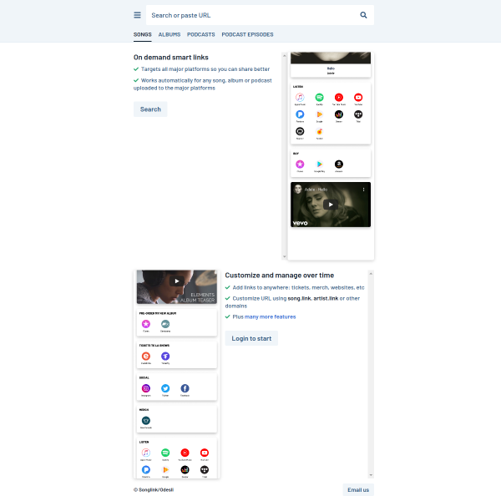Click the Instagram icon under Social
The width and height of the screenshot is (501, 501).
(145, 388)
